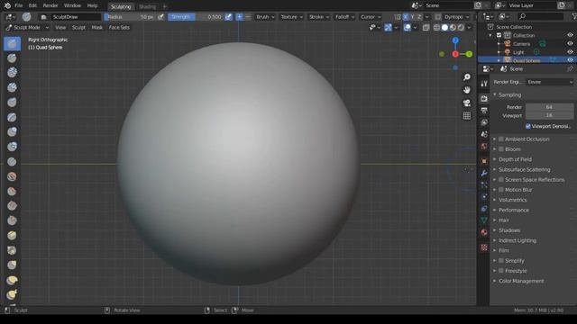Enable Bloom checkbox
The image size is (577, 324).
click(x=501, y=149)
